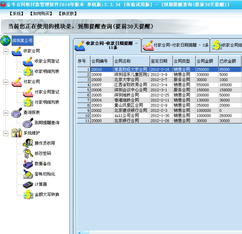Click row number 9 header cell
Viewport: 242px width, 234px height.
(84, 110)
